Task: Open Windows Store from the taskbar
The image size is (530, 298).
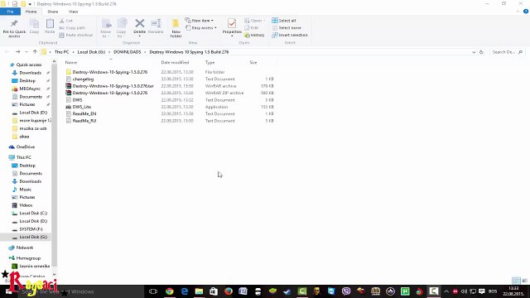Action: pos(214,291)
